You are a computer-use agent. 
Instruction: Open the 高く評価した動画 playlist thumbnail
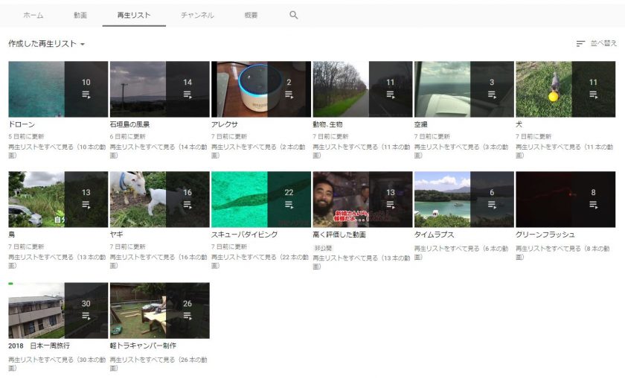coord(341,200)
